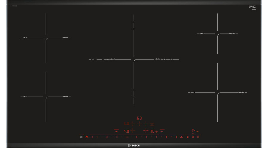
Task: Toggle the child lock icon
Action: click(x=87, y=137)
